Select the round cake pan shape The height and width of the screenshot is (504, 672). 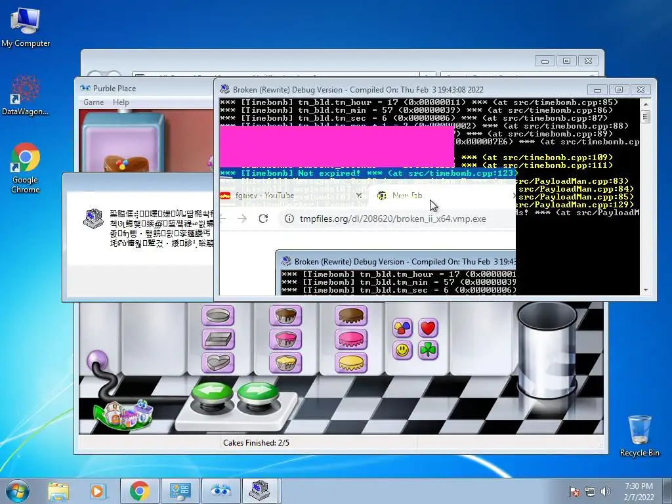[x=218, y=316]
